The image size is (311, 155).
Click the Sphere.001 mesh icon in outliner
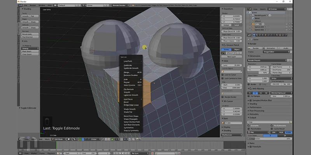[253, 30]
